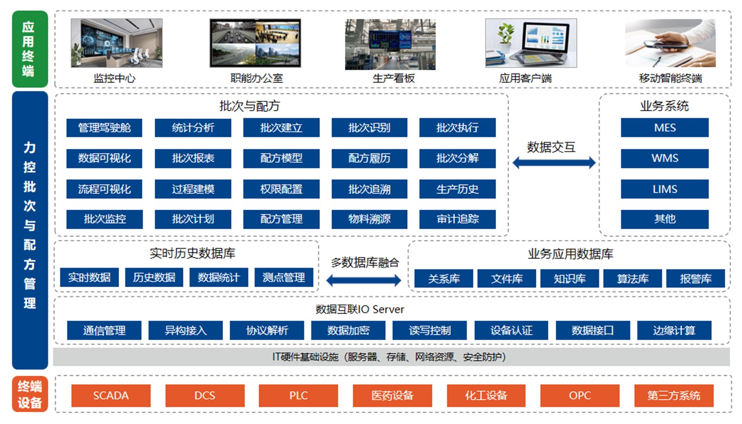This screenshot has width=742, height=424.
Task: Click the 数据加密 IO Server box
Action: click(348, 330)
